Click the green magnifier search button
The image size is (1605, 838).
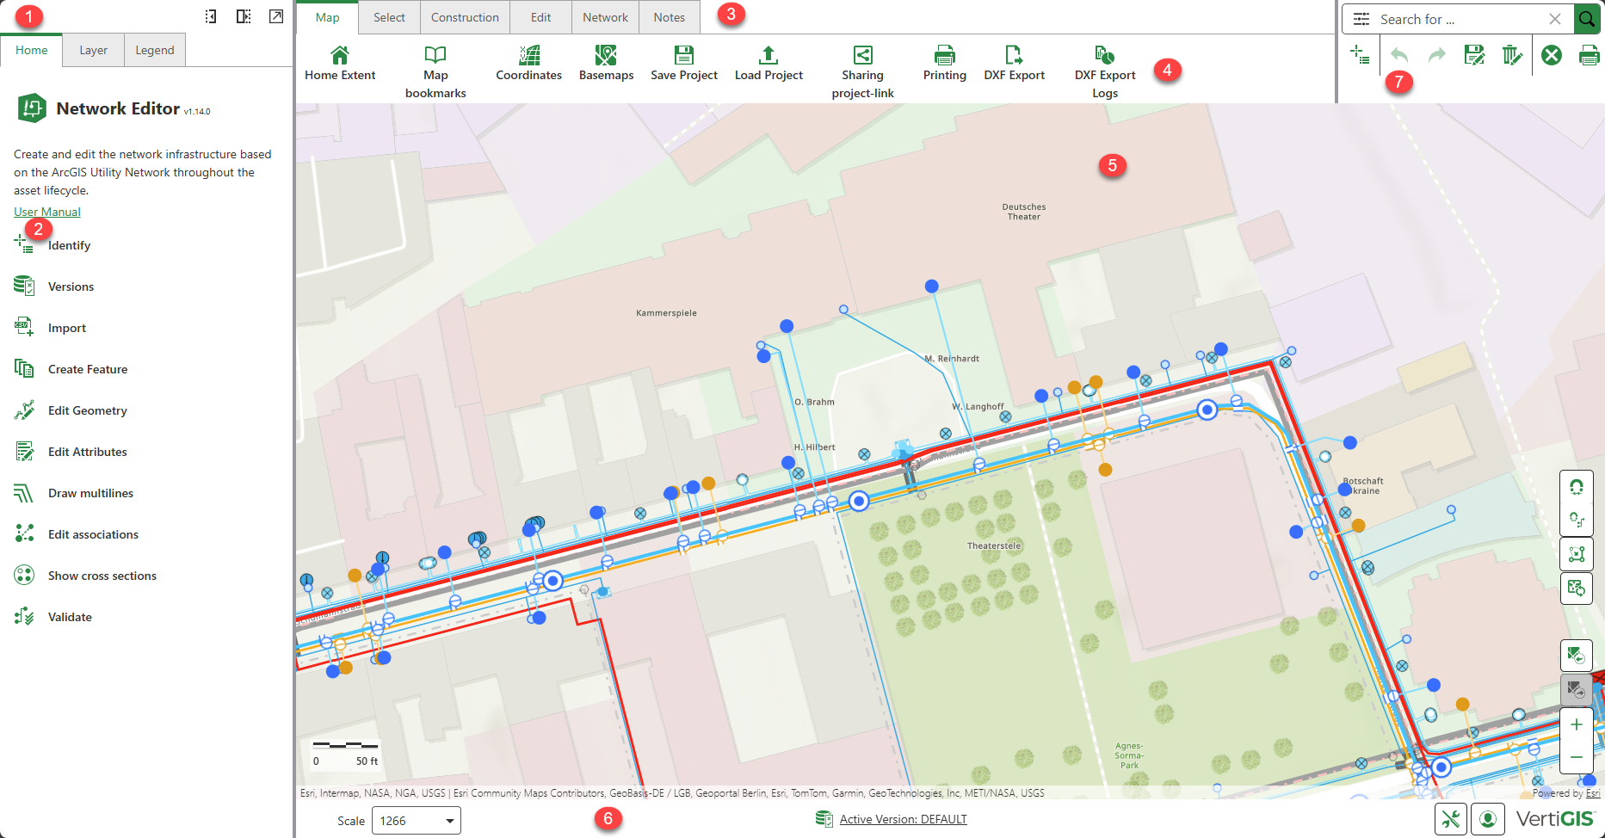(x=1586, y=19)
